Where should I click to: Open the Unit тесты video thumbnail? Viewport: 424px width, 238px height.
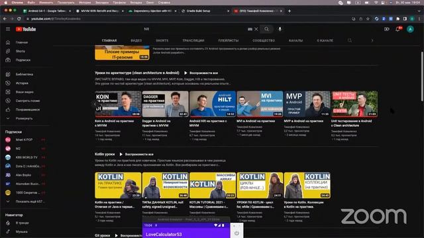click(354, 104)
